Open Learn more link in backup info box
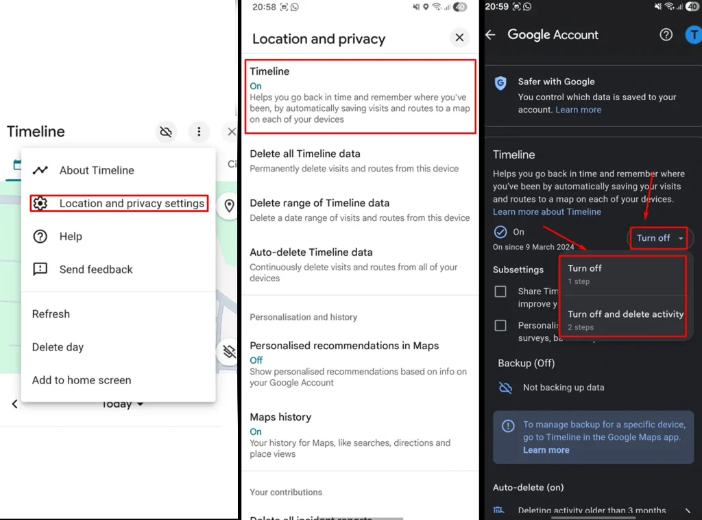702x520 pixels. (546, 450)
